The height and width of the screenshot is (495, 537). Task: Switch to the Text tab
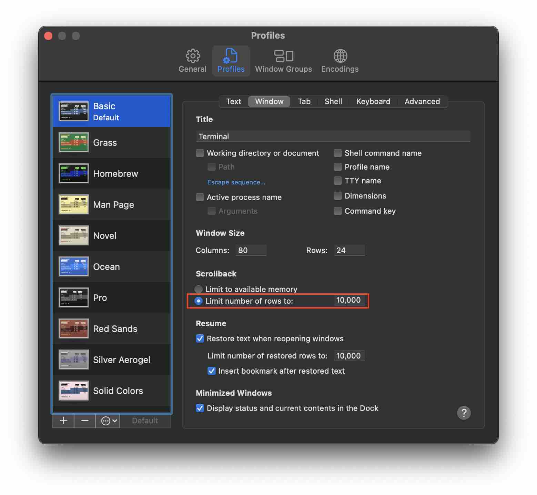(x=233, y=101)
